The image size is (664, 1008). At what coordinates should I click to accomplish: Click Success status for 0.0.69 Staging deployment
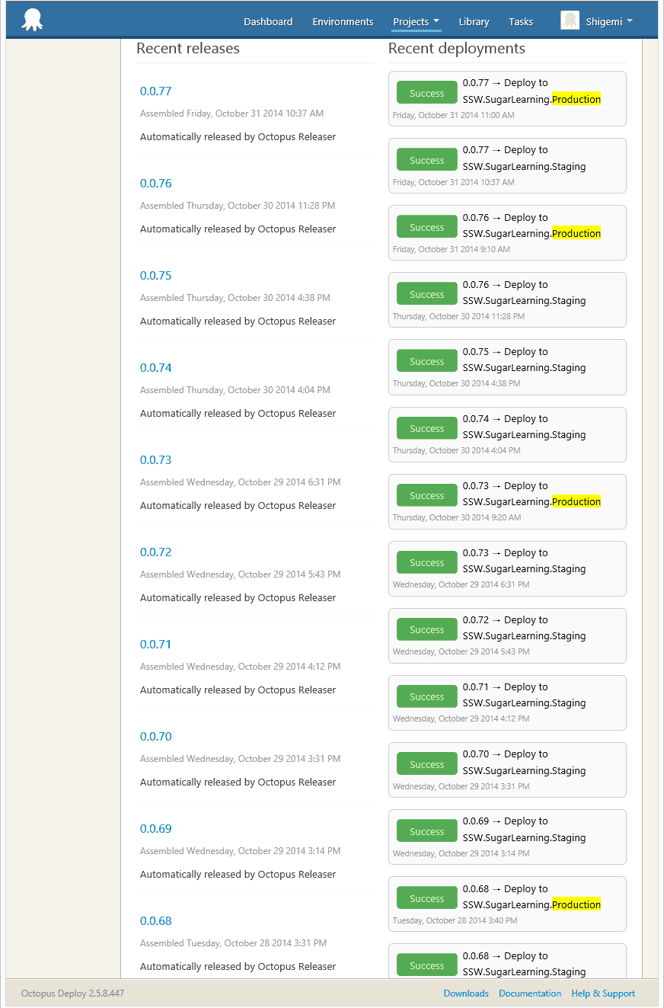[x=426, y=831]
